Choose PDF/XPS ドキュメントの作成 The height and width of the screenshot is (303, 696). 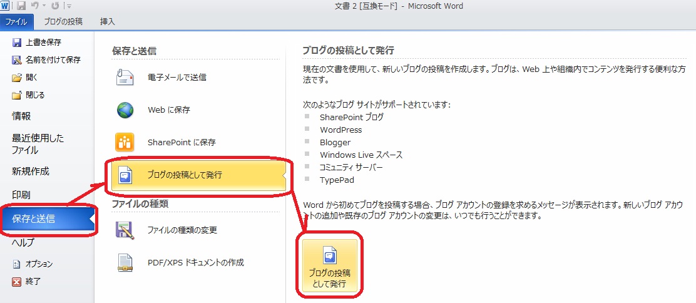coord(195,263)
